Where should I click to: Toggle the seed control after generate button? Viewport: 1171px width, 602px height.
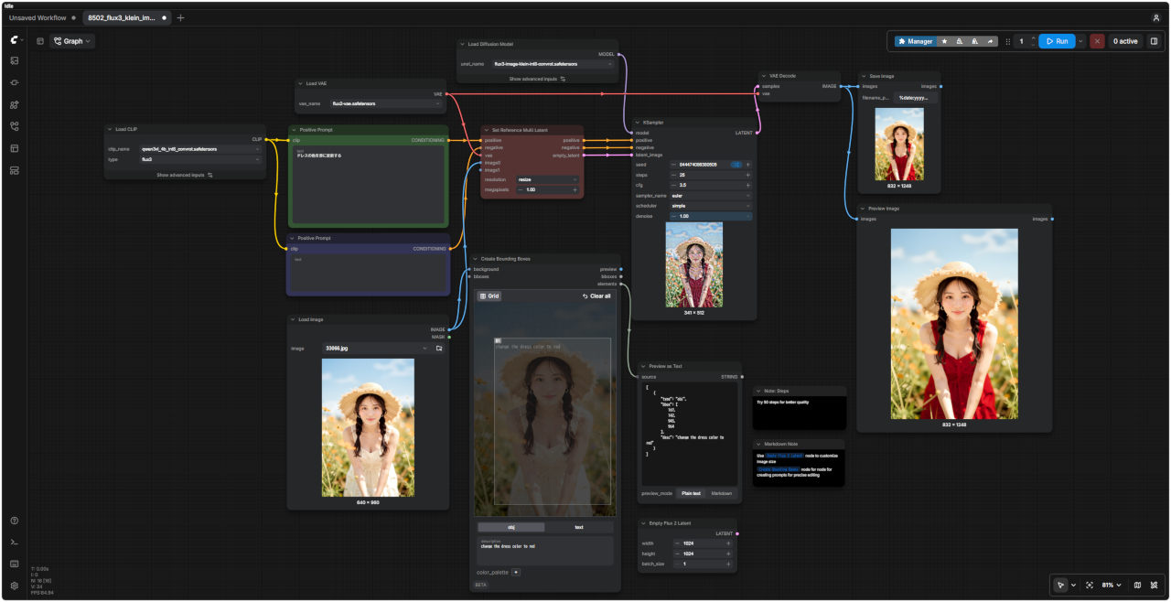736,165
